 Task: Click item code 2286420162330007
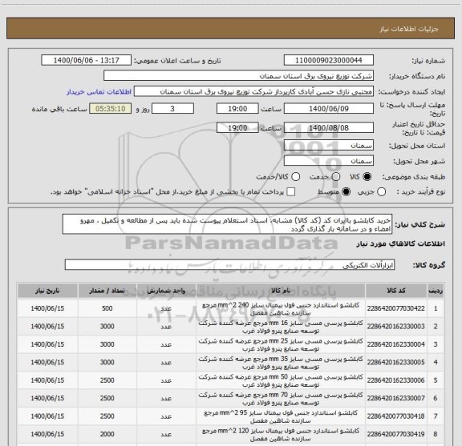pos(396,398)
